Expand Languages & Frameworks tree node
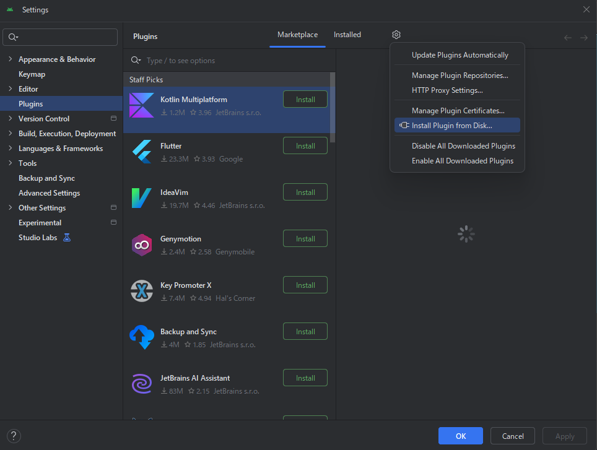The height and width of the screenshot is (450, 597). pyautogui.click(x=11, y=149)
